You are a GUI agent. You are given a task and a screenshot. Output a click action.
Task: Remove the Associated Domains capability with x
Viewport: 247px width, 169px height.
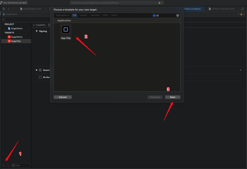point(240,70)
